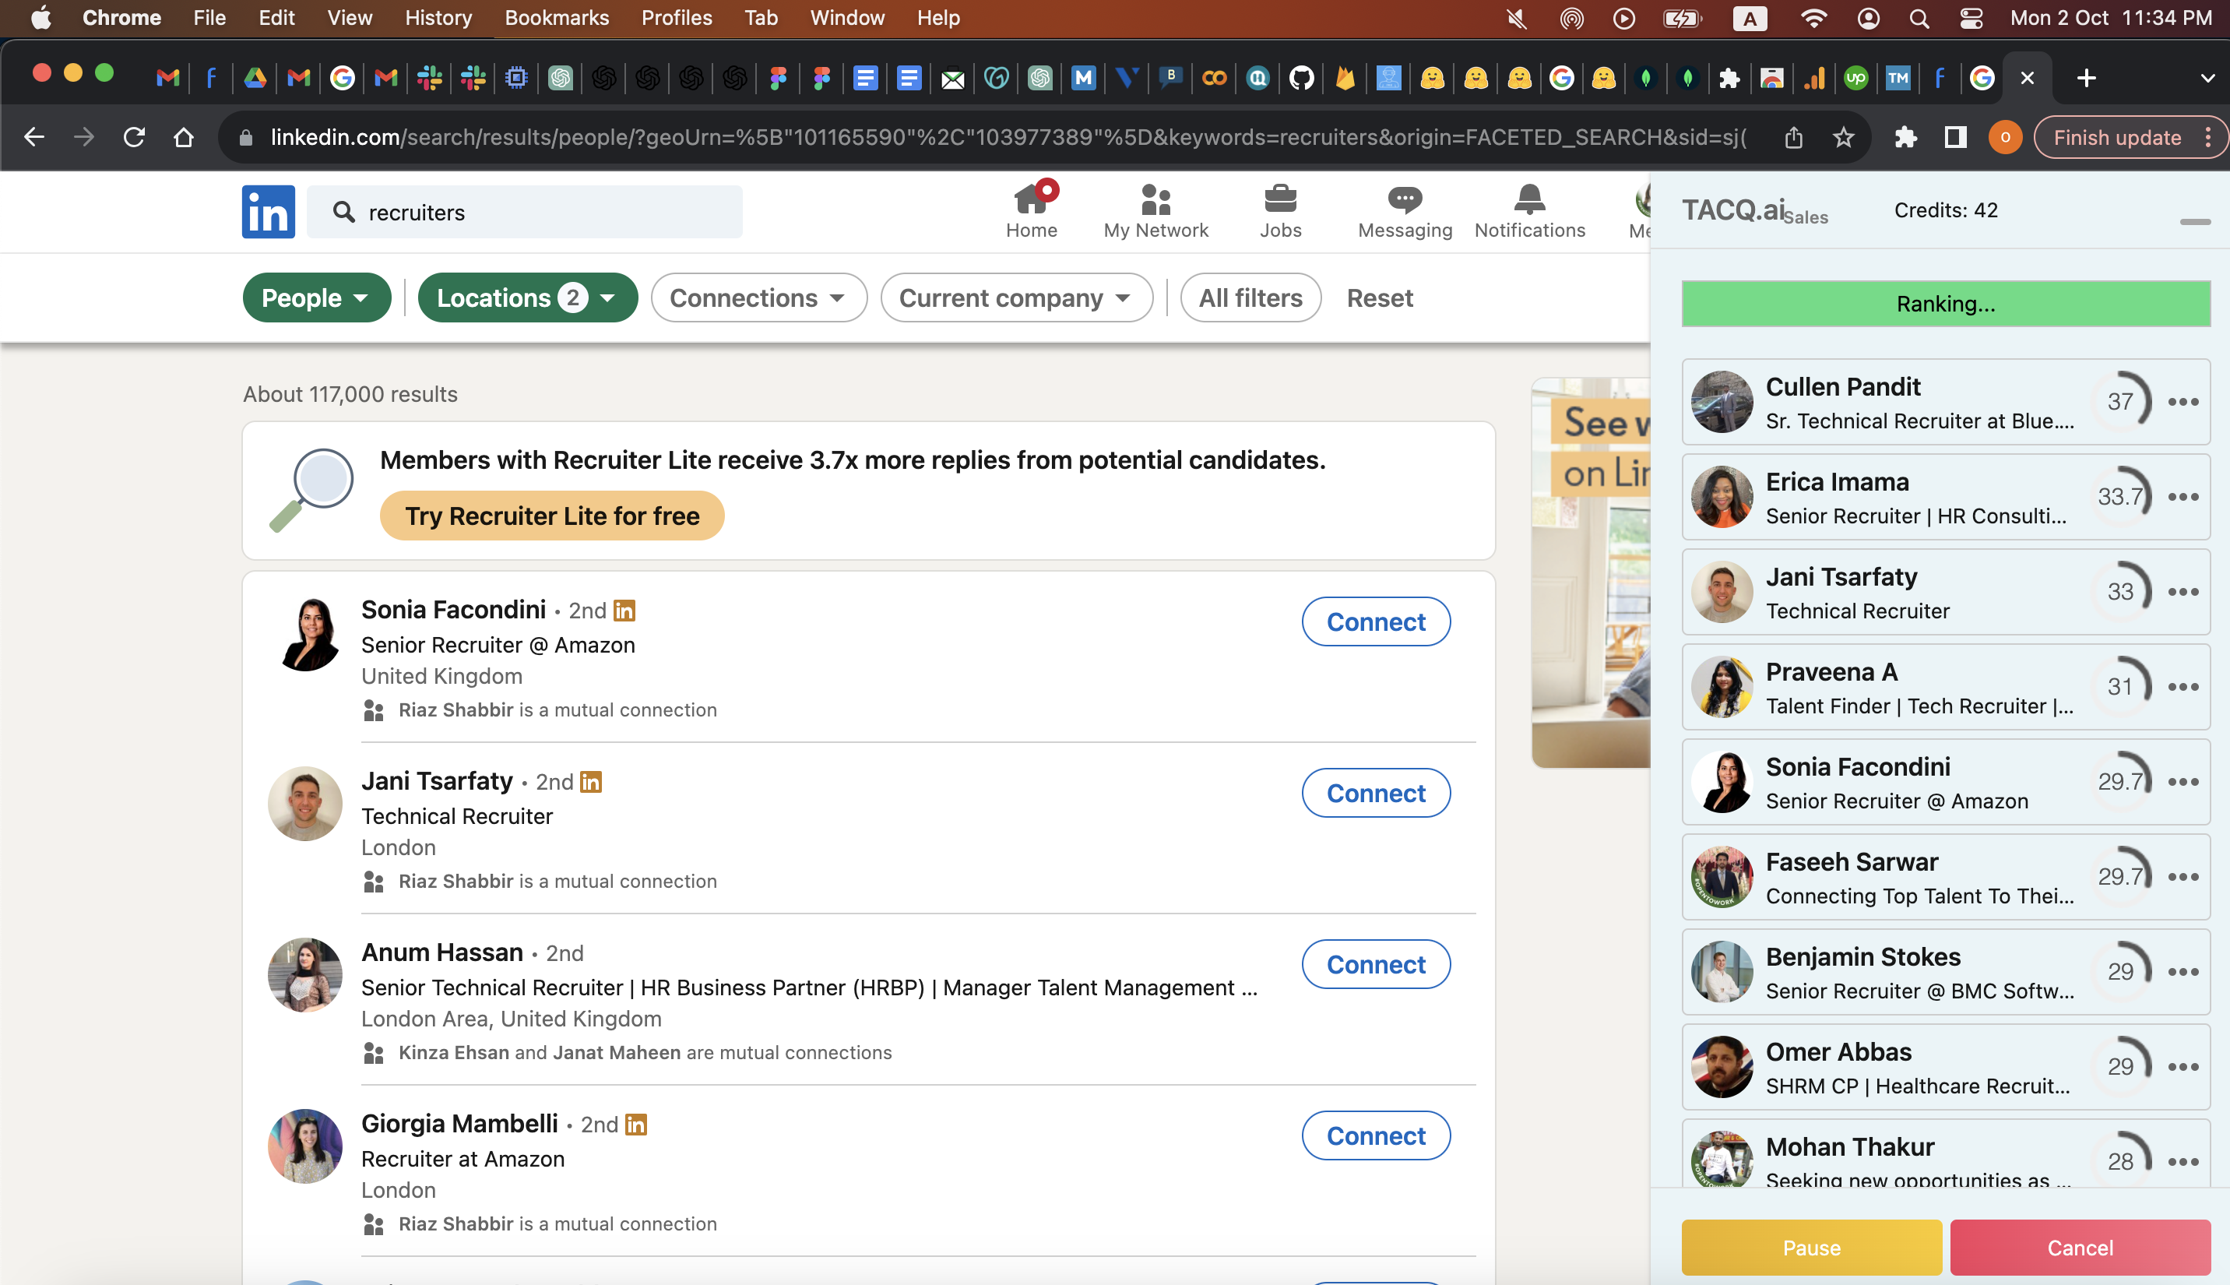Pause the TACQ ranking
2230x1285 pixels.
(1811, 1248)
